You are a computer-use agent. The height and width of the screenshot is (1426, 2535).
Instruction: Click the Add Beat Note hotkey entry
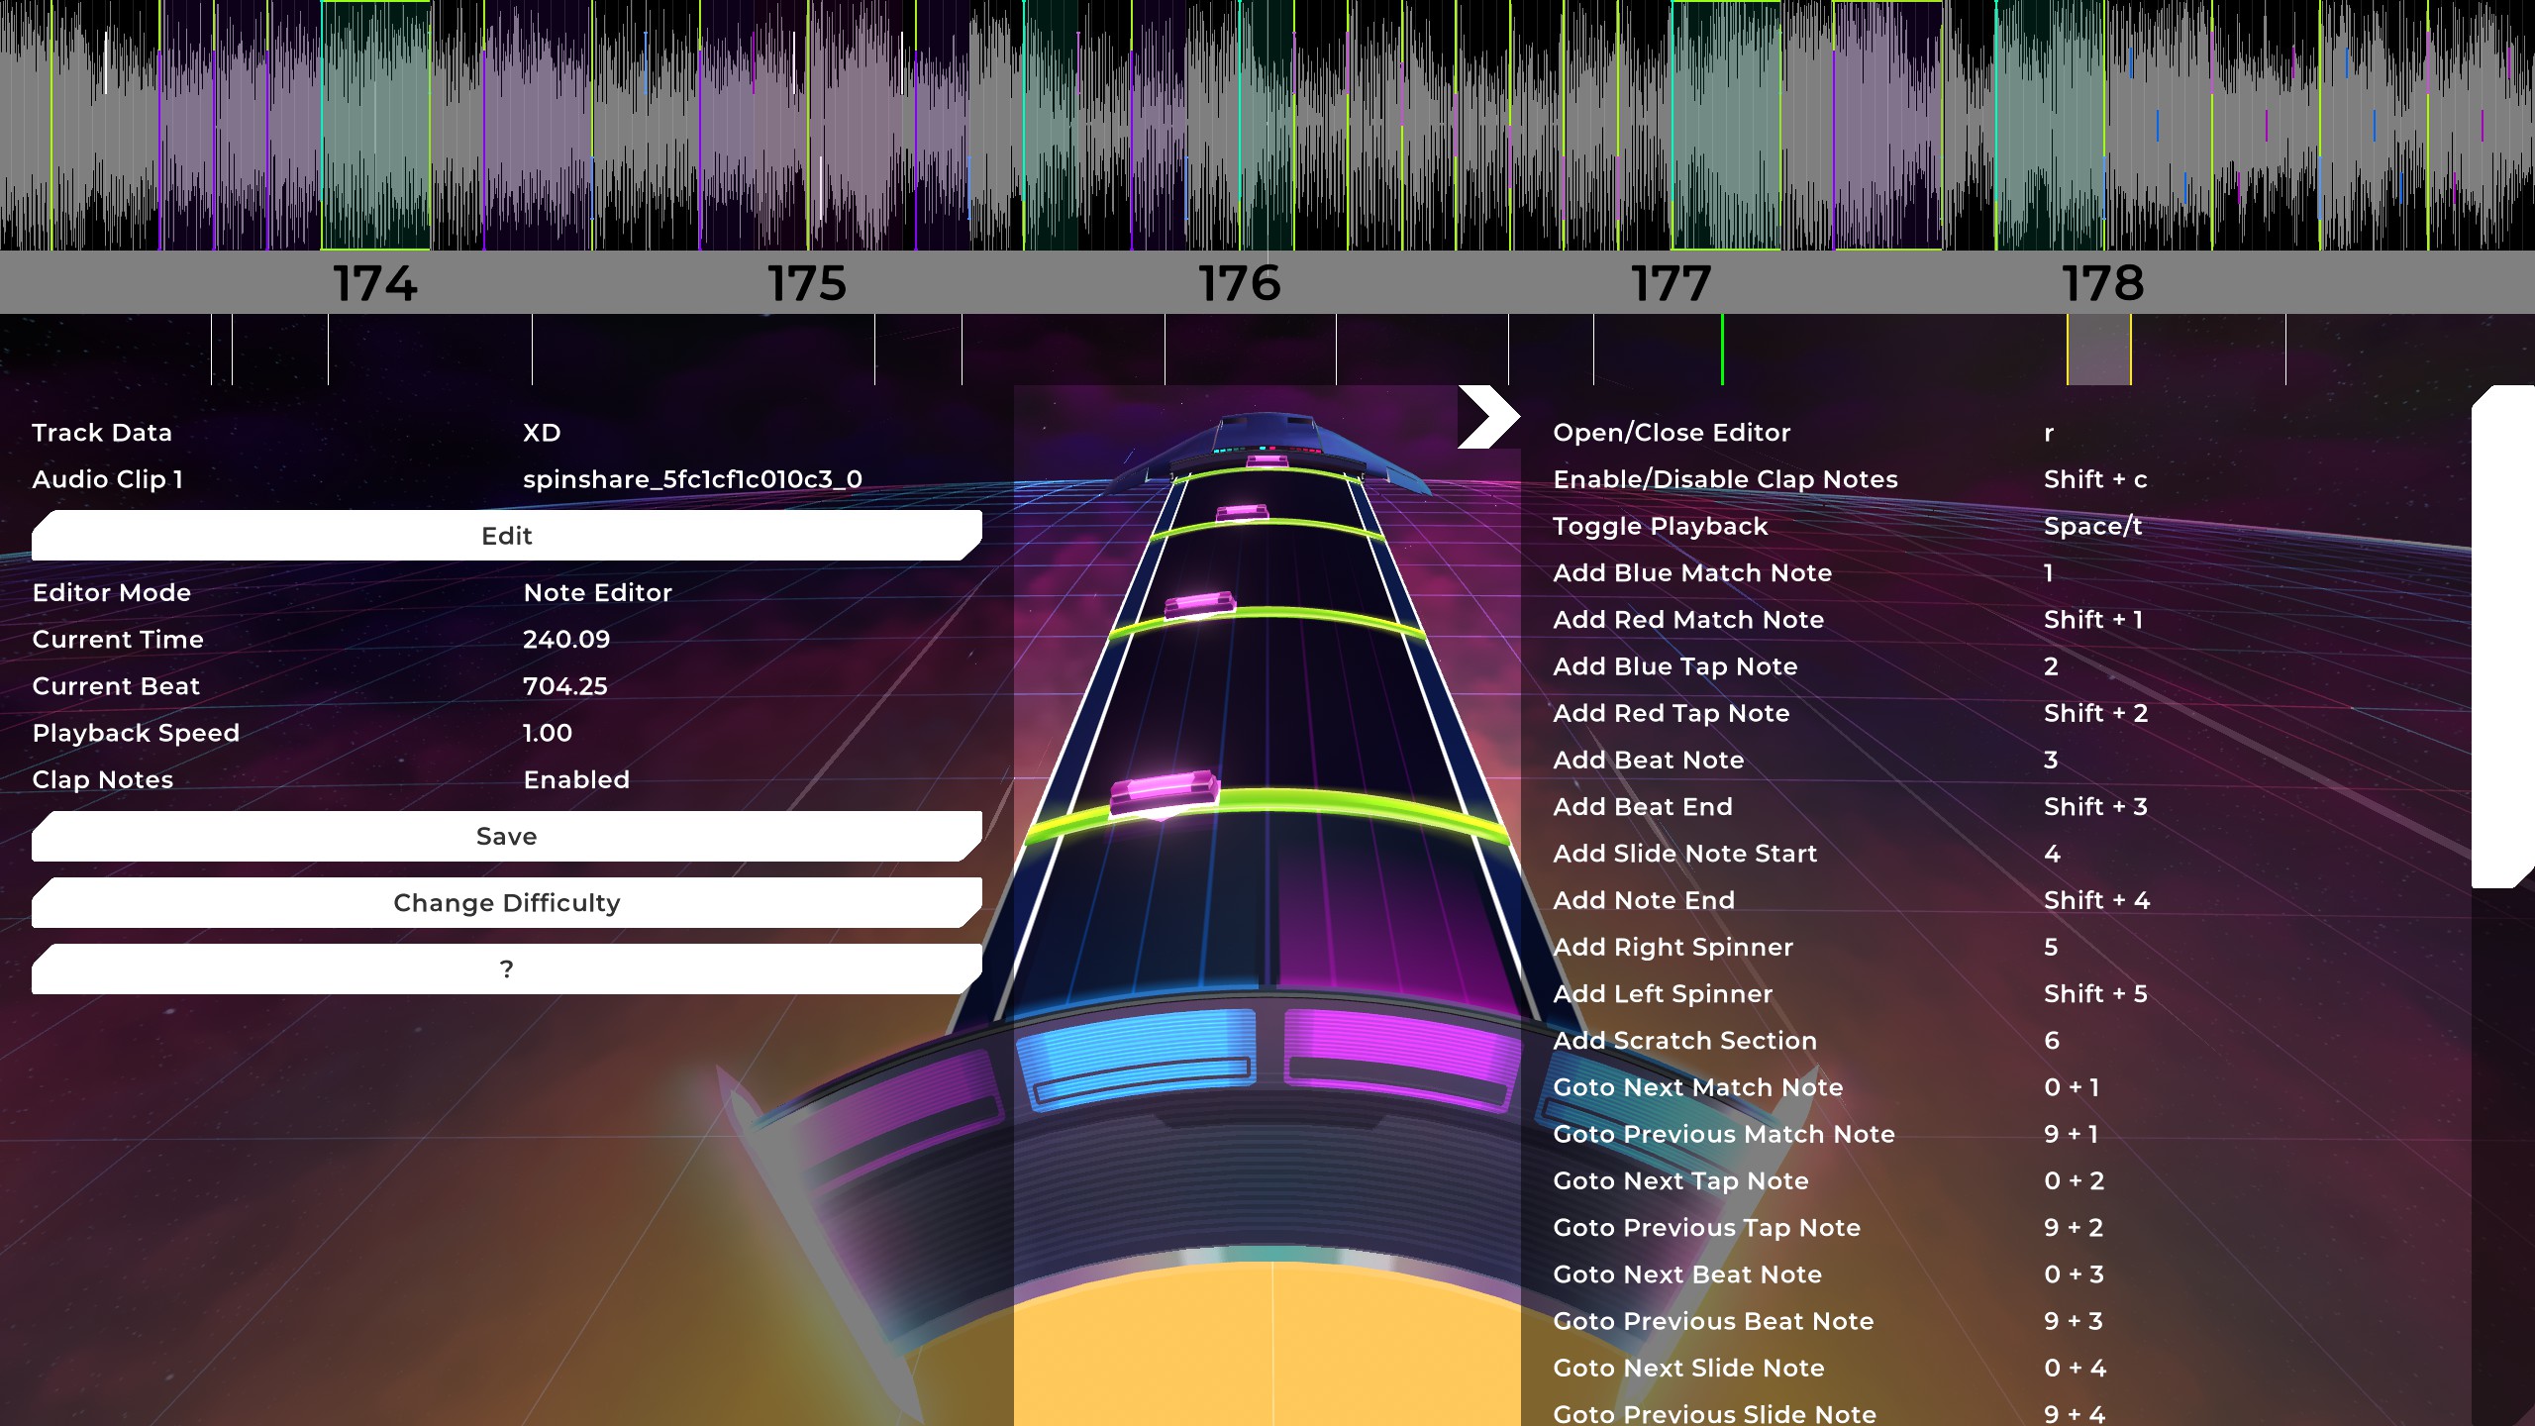pos(1648,760)
